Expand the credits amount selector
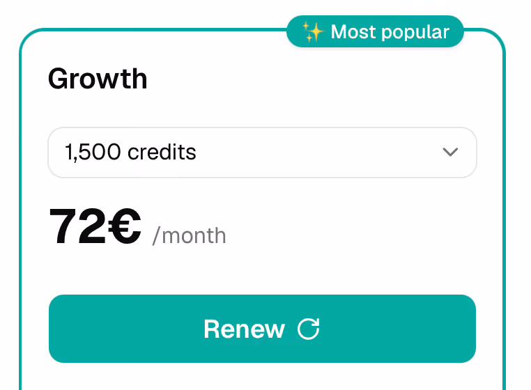This screenshot has height=390, width=531. 263,153
